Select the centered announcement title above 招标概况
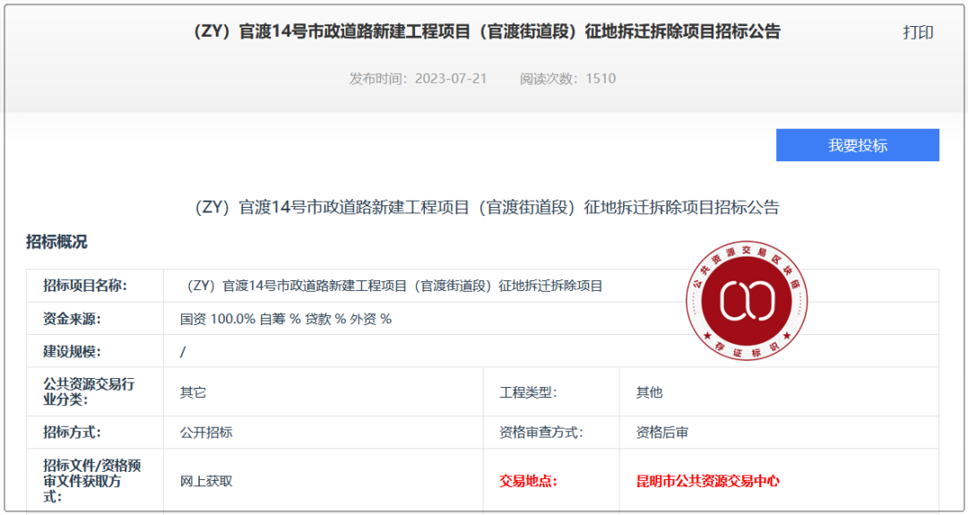Image resolution: width=968 pixels, height=515 pixels. click(487, 208)
